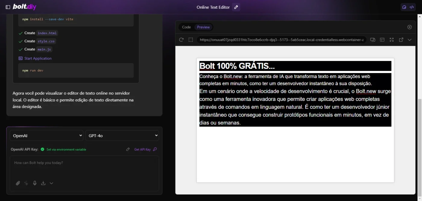Toggle the device mode preview icon
422x201 pixels.
click(373, 40)
